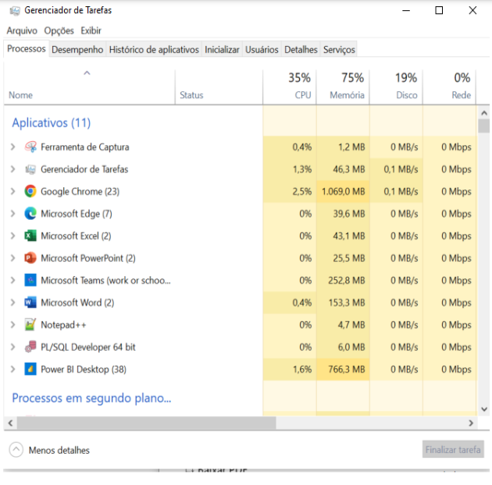The width and height of the screenshot is (492, 485).
Task: Select the Microsoft PowerPoint icon
Action: point(30,258)
